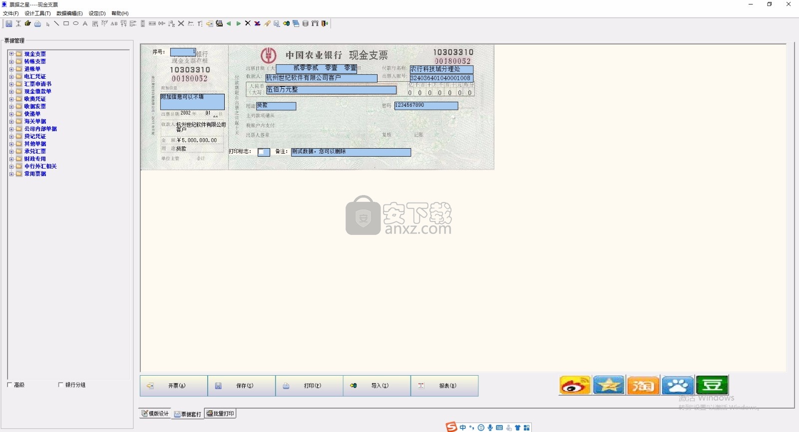This screenshot has width=799, height=432.
Task: Enable the 高级 checkbox
Action: [x=9, y=385]
